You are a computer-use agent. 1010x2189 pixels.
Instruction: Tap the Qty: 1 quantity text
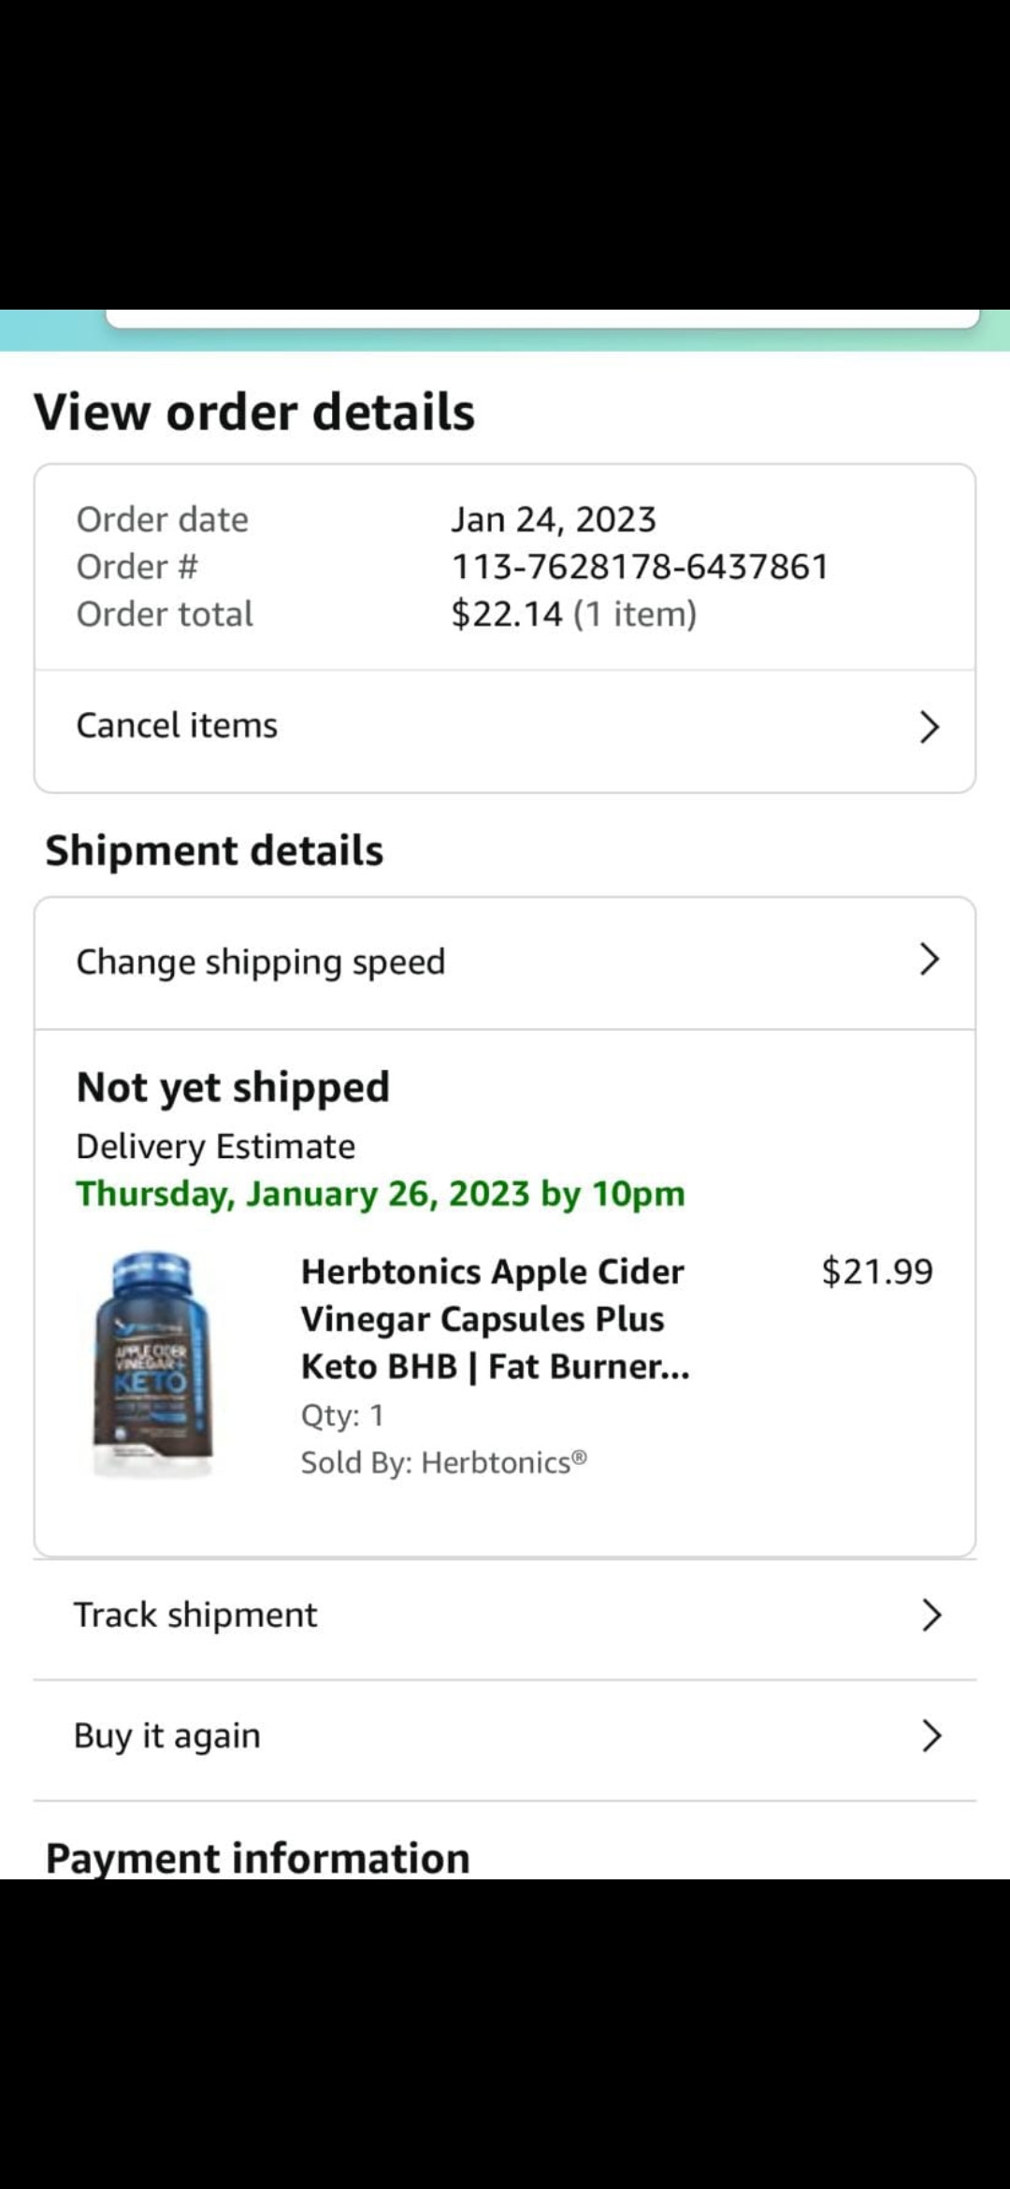pyautogui.click(x=342, y=1415)
